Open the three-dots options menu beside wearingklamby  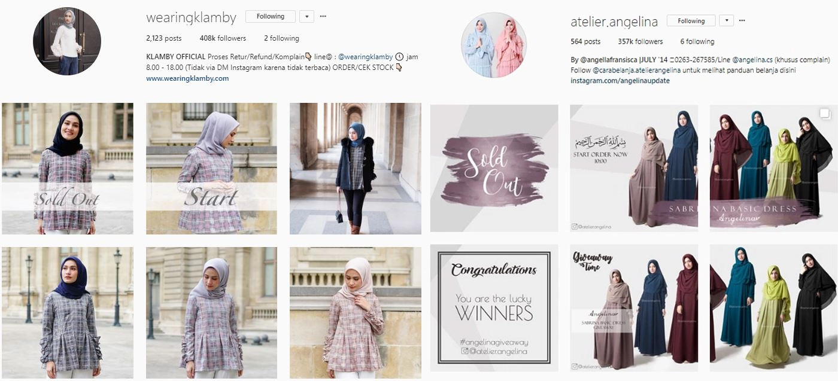pyautogui.click(x=323, y=16)
